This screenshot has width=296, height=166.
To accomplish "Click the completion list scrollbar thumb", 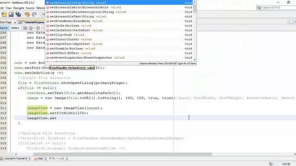I will pos(195,8).
